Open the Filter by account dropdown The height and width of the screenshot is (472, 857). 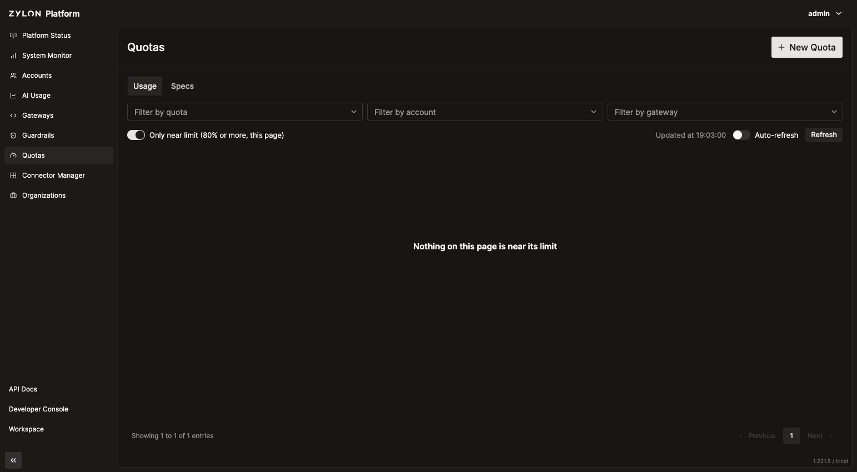click(485, 112)
